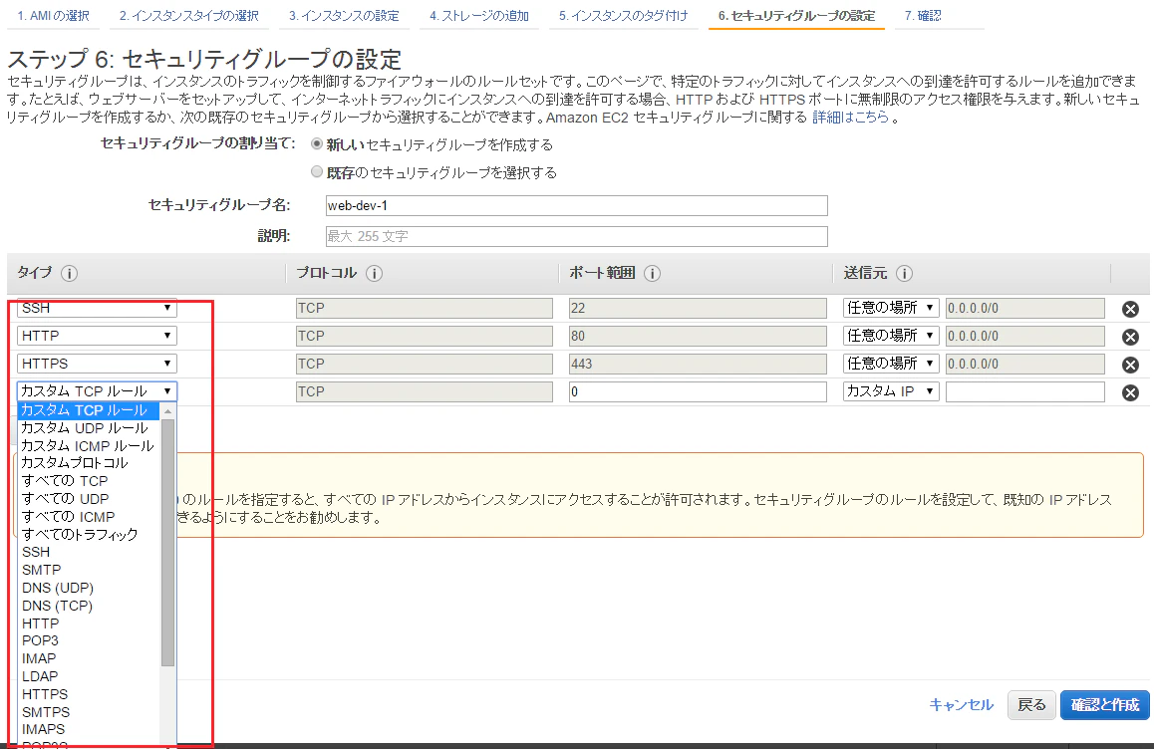Open the SSH type dropdown

(x=97, y=309)
